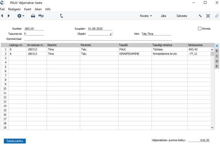Go to the next record arrow
Image resolution: width=220 pixels, height=145 pixels.
[x=9, y=16]
